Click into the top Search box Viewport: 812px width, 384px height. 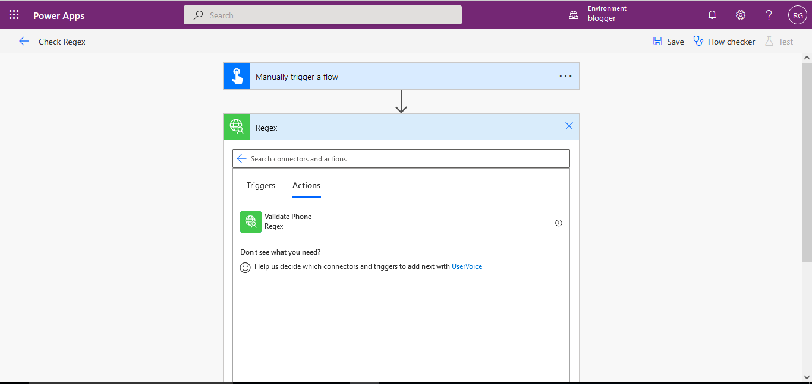323,15
